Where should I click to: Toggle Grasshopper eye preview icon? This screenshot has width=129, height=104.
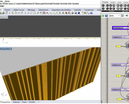coord(127,16)
